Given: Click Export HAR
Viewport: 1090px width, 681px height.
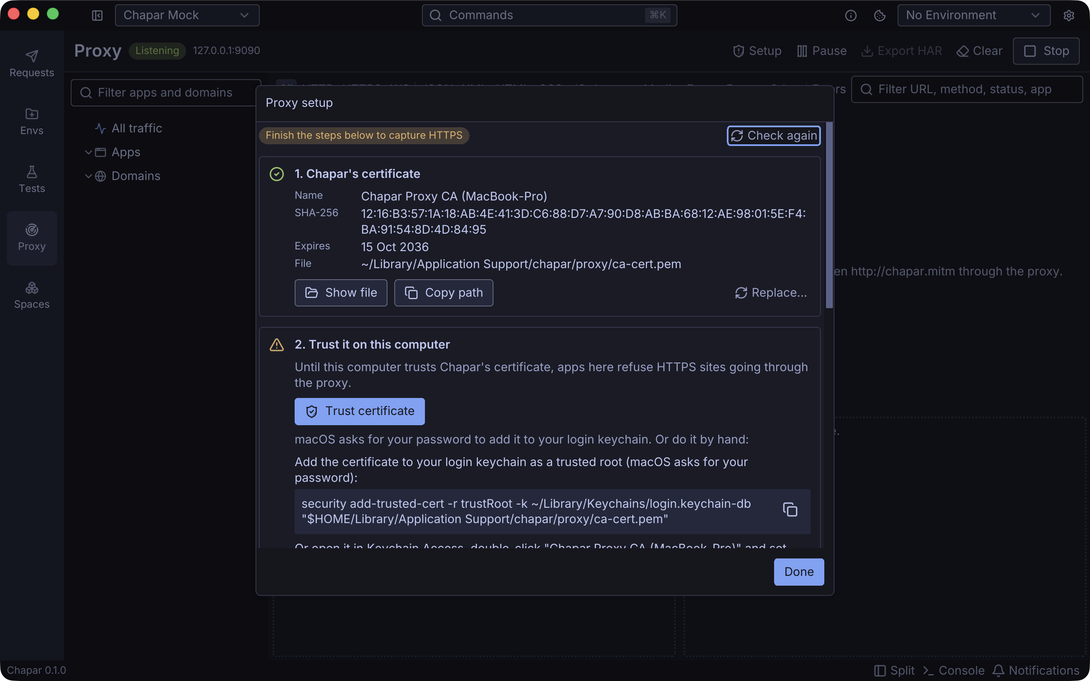Looking at the screenshot, I should coord(901,51).
